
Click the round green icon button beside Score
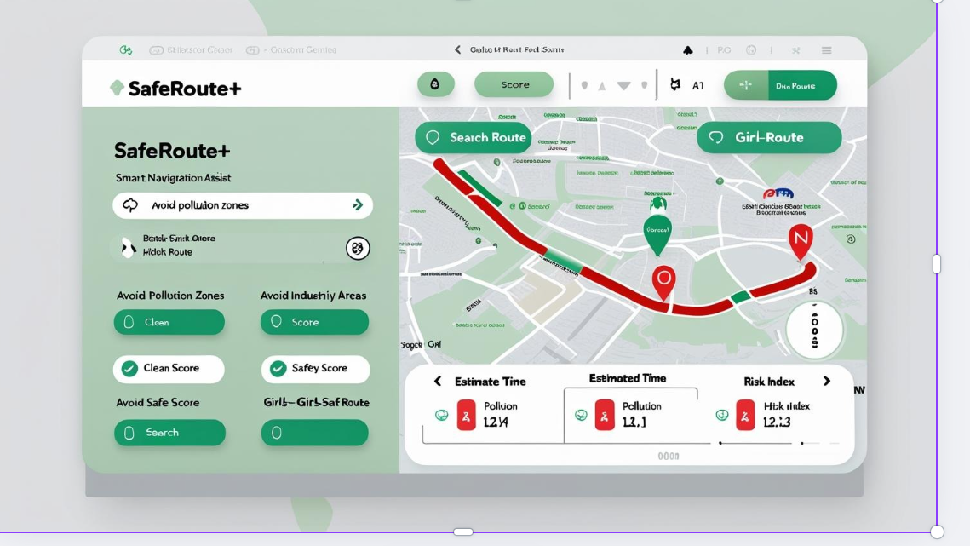(x=435, y=84)
